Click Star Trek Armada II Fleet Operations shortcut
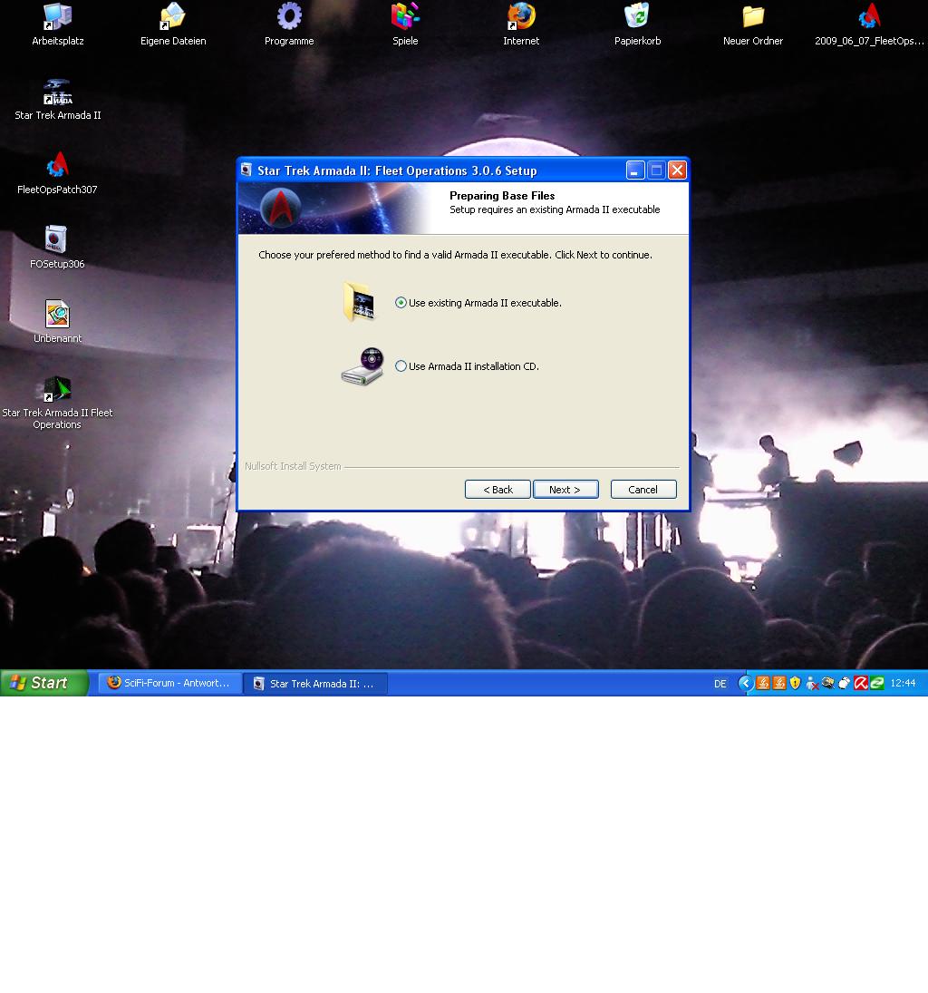Viewport: 928px width, 993px height. pos(57,392)
